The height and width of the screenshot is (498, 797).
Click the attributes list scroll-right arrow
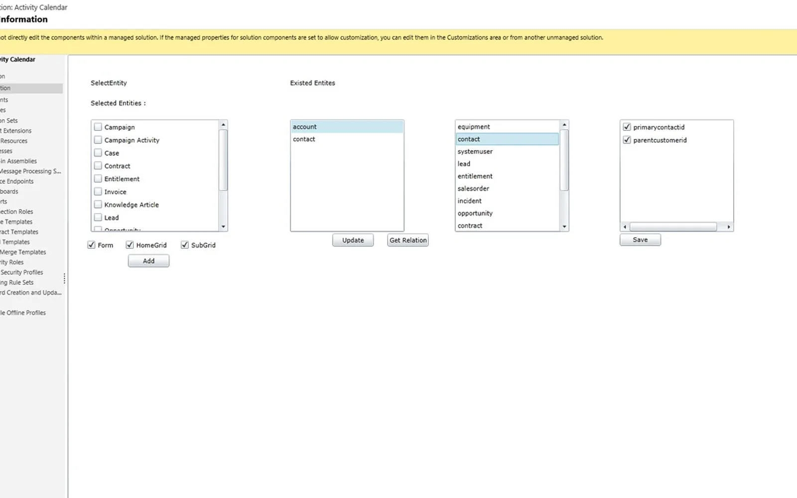(729, 227)
